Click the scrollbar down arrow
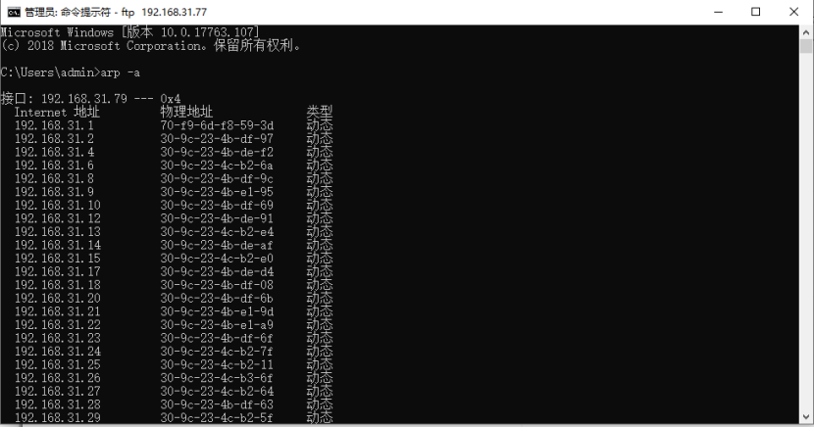The width and height of the screenshot is (814, 427). coord(806,416)
